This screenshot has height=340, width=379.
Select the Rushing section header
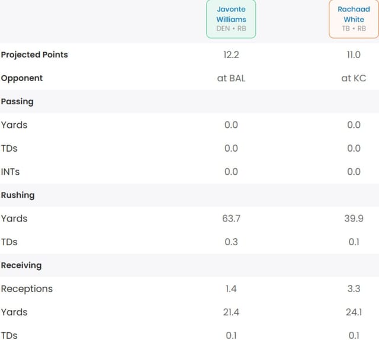[18, 195]
